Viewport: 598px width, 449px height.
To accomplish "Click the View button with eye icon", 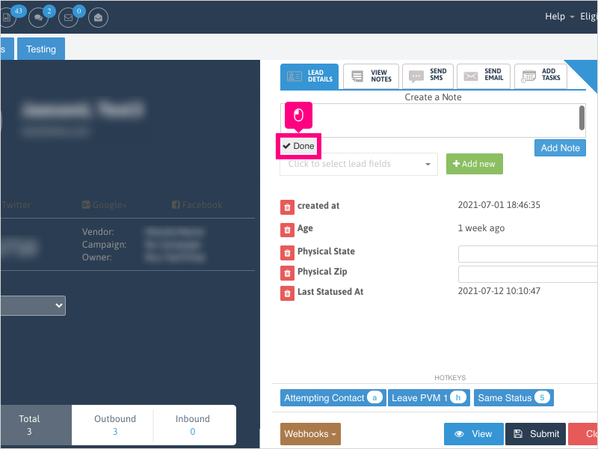I will 474,434.
